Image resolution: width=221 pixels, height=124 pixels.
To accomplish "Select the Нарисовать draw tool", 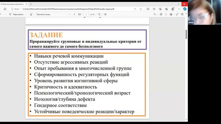I will click(x=16, y=14).
